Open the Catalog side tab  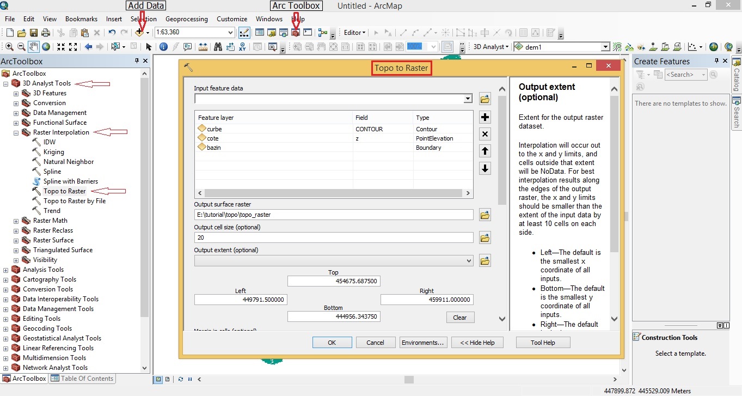coord(737,75)
